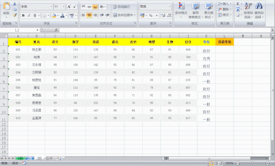Click the 合并后居中 merge button
The height and width of the screenshot is (166, 275).
coord(124,15)
